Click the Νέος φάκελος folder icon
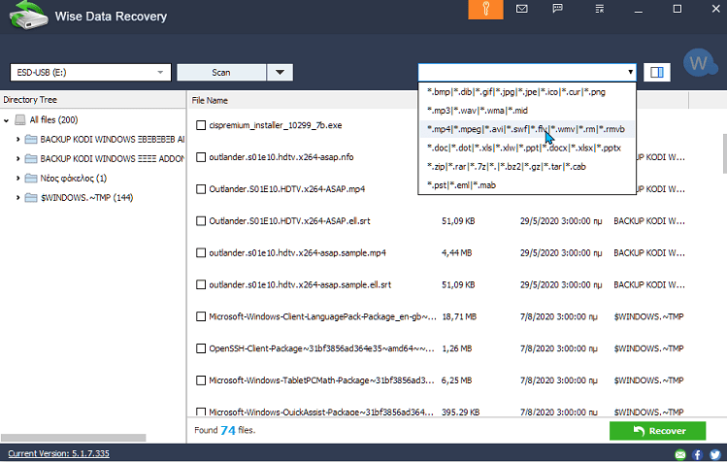 [31, 179]
